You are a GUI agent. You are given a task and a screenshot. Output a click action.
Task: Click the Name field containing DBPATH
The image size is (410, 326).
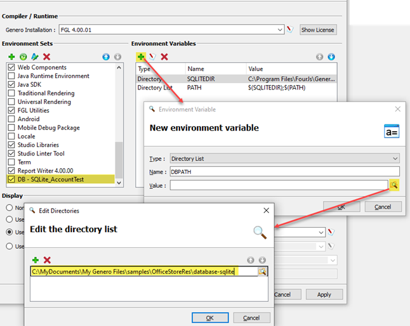284,172
